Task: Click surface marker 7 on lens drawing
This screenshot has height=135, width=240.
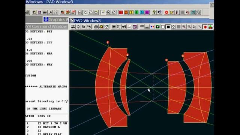Action: click(x=166, y=60)
